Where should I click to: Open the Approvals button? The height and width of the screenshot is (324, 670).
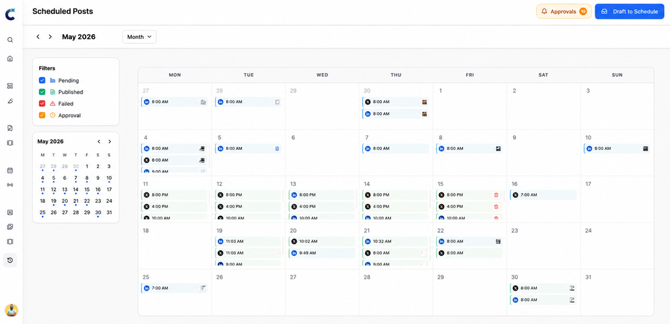pos(564,12)
